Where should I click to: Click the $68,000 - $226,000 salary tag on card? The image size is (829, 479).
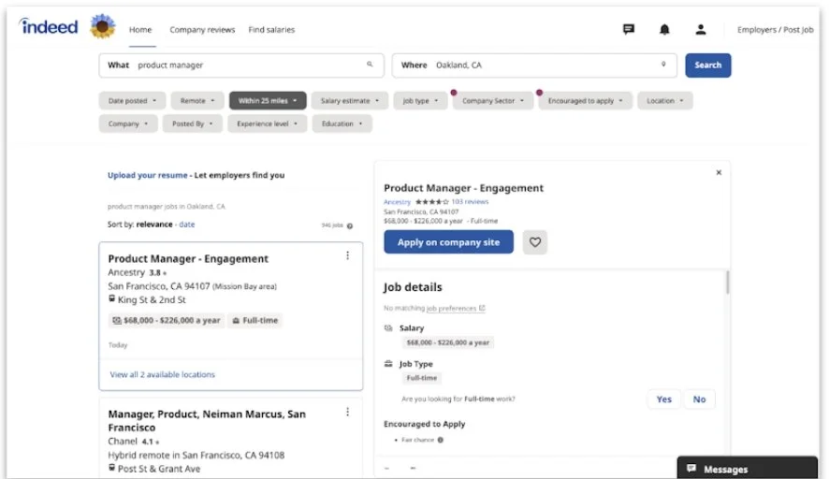(x=167, y=320)
